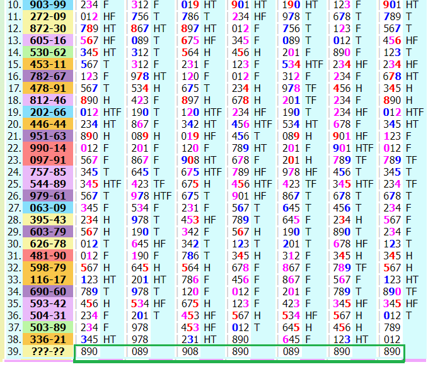The image size is (428, 367).
Task: Click result 603-79
Action: (x=48, y=232)
